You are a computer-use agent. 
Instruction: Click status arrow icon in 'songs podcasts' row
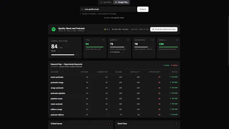pos(170,88)
